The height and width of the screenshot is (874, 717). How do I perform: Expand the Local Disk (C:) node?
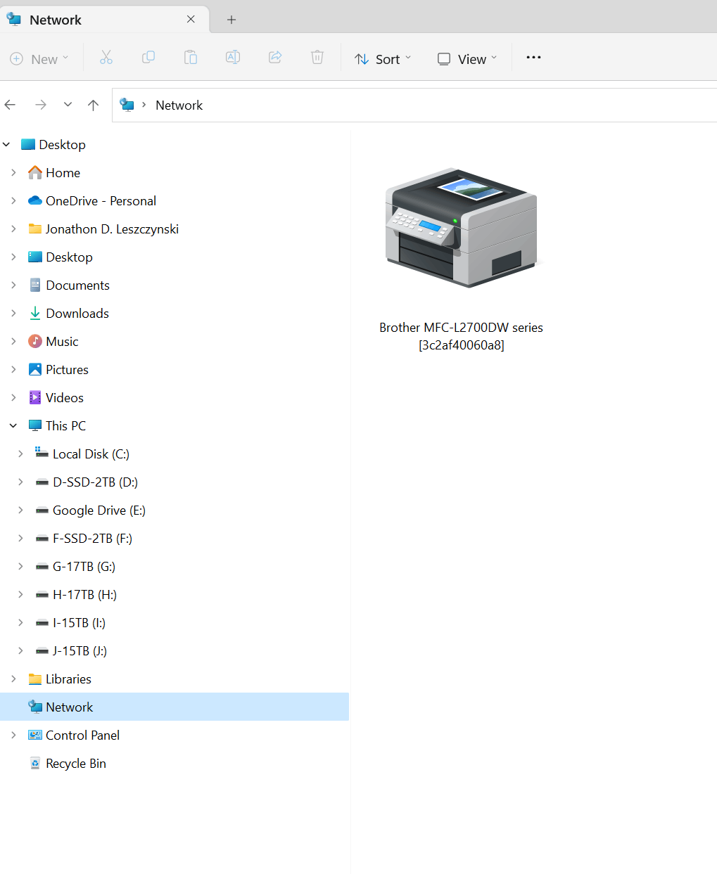pyautogui.click(x=20, y=454)
